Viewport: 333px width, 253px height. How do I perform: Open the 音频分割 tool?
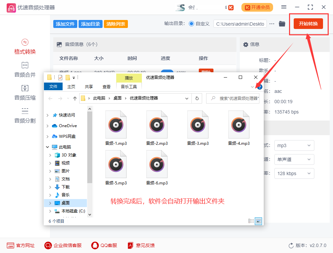click(x=25, y=115)
